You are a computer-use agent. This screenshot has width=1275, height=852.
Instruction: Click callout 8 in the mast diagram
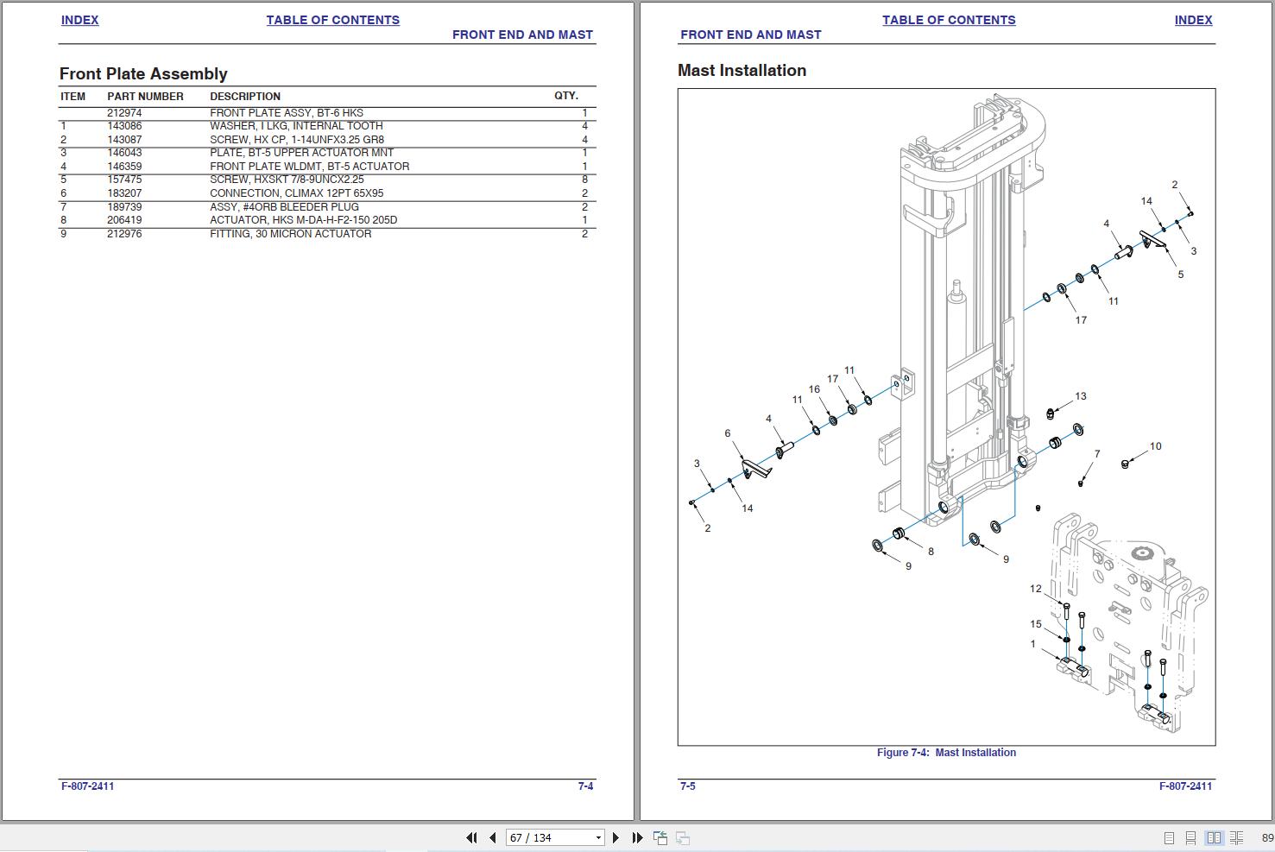pyautogui.click(x=931, y=552)
